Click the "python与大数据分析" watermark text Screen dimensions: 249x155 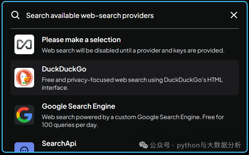209,145
